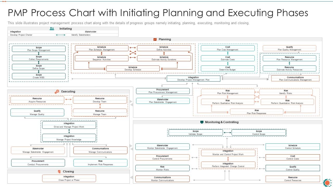333x187 pixels.
Task: Select the Plan Quality Management box
Action: coord(290,48)
